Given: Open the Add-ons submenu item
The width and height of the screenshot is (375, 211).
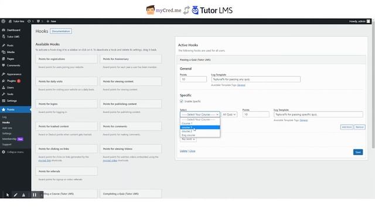Looking at the screenshot, I should tap(7, 128).
